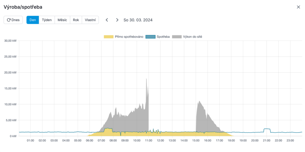Select the Rok time range
Viewport: 305px width, 152px height.
pyautogui.click(x=76, y=20)
